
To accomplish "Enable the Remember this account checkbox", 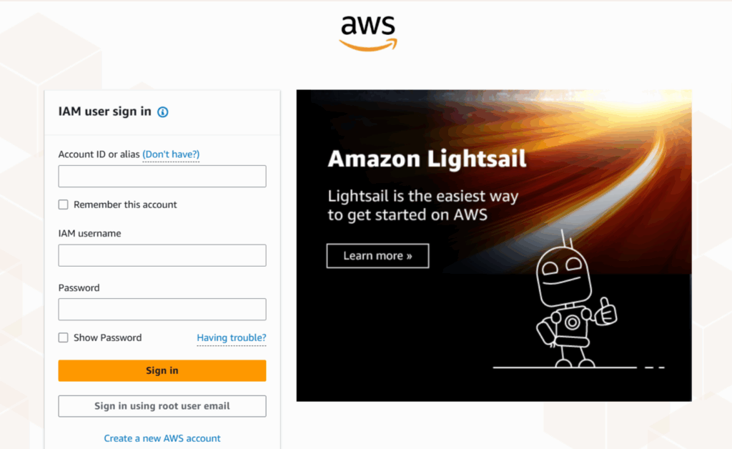I will click(64, 205).
